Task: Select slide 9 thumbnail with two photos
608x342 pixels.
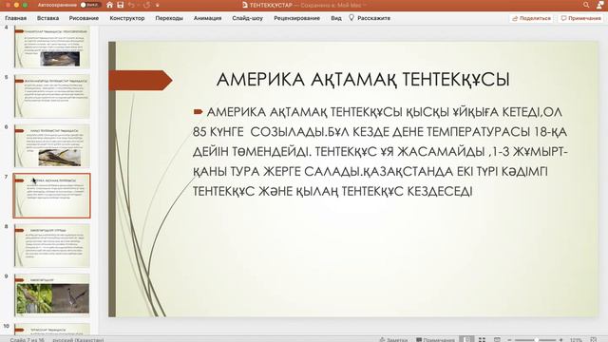Action: tap(52, 295)
